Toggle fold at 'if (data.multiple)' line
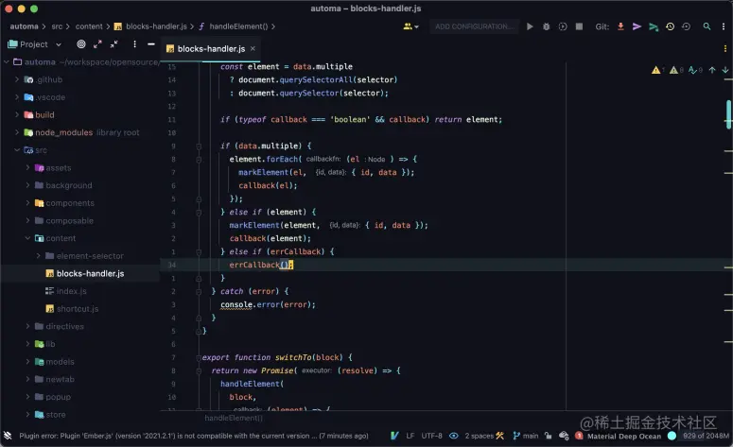Screen dimensions: 733x447 pos(199,146)
